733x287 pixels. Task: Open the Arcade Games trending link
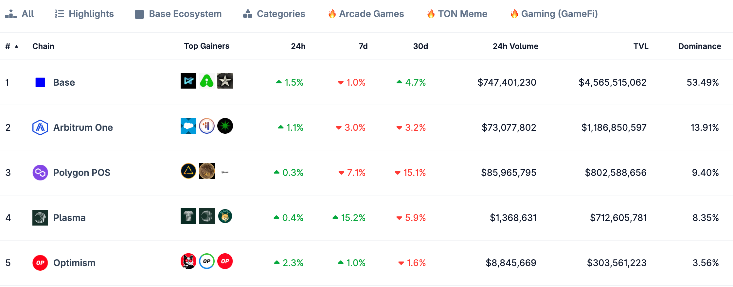pos(366,14)
